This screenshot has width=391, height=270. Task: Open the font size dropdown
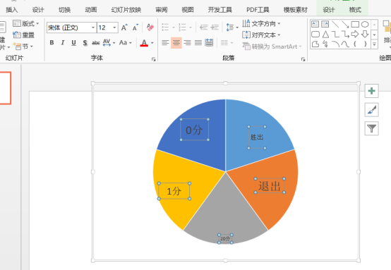114,27
